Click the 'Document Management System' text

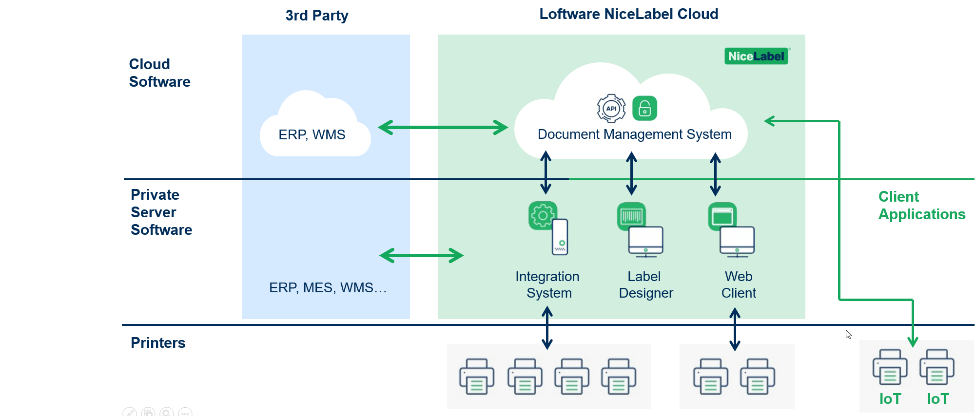click(634, 134)
